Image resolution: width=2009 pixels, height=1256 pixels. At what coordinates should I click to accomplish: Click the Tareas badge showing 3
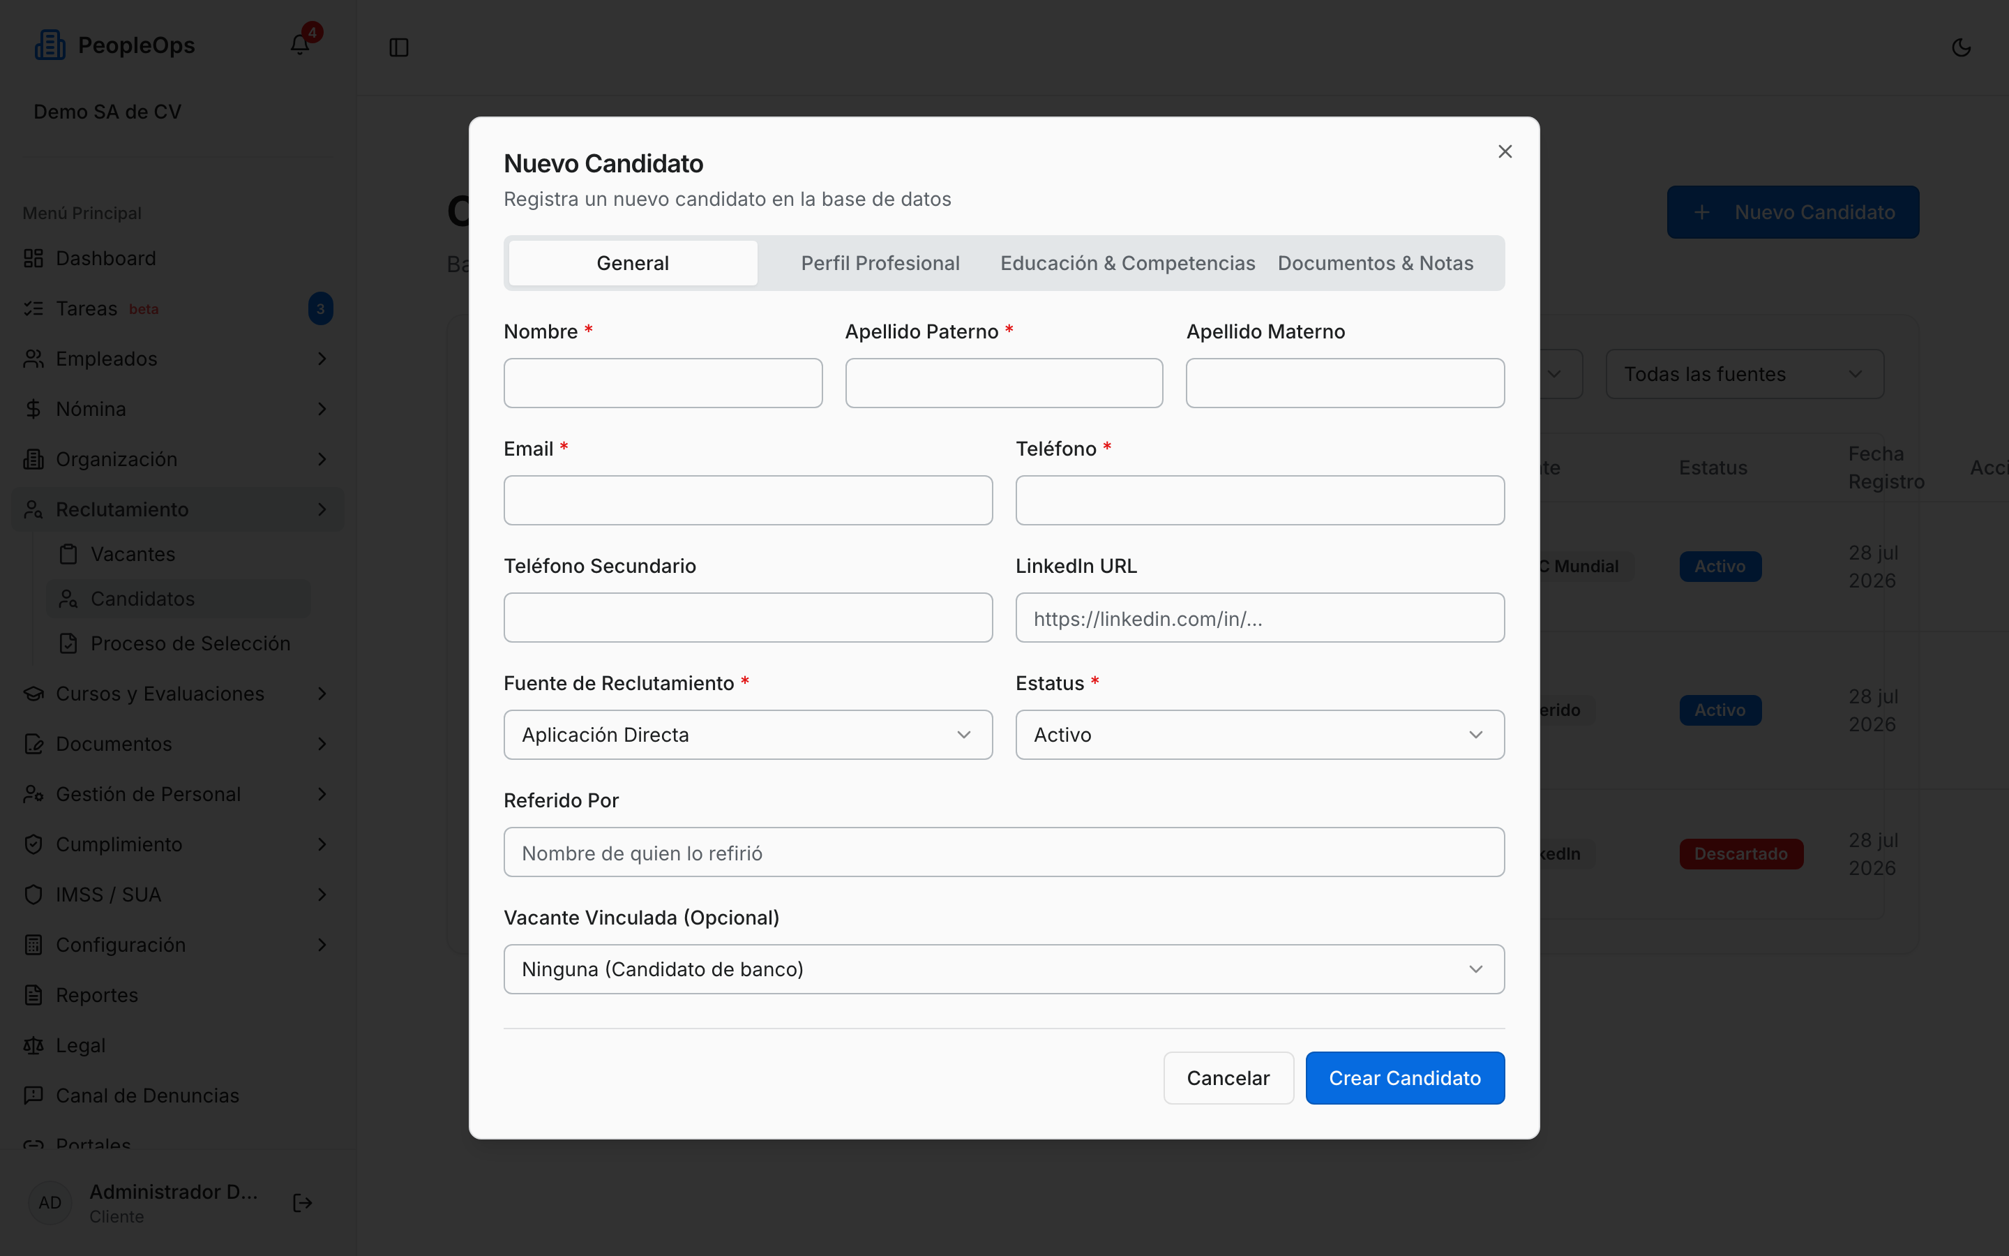pyautogui.click(x=320, y=308)
